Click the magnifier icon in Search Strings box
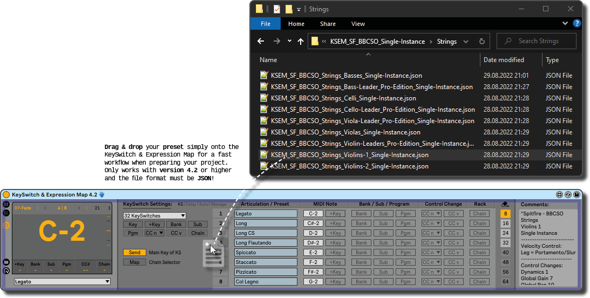590x298 pixels. coord(508,41)
